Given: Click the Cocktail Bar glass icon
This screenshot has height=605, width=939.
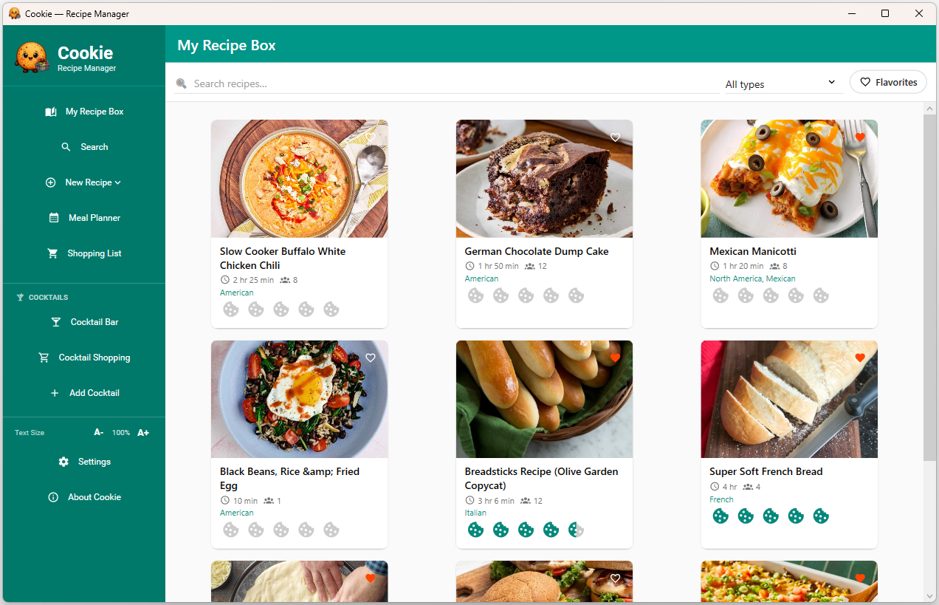Looking at the screenshot, I should (x=56, y=322).
